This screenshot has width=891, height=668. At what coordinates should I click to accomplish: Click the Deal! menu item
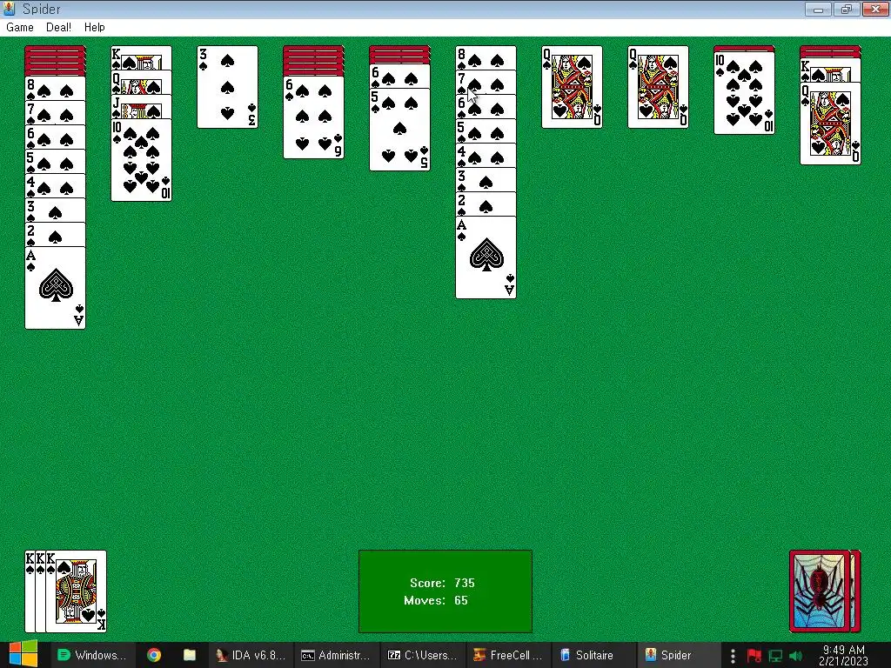pyautogui.click(x=58, y=27)
